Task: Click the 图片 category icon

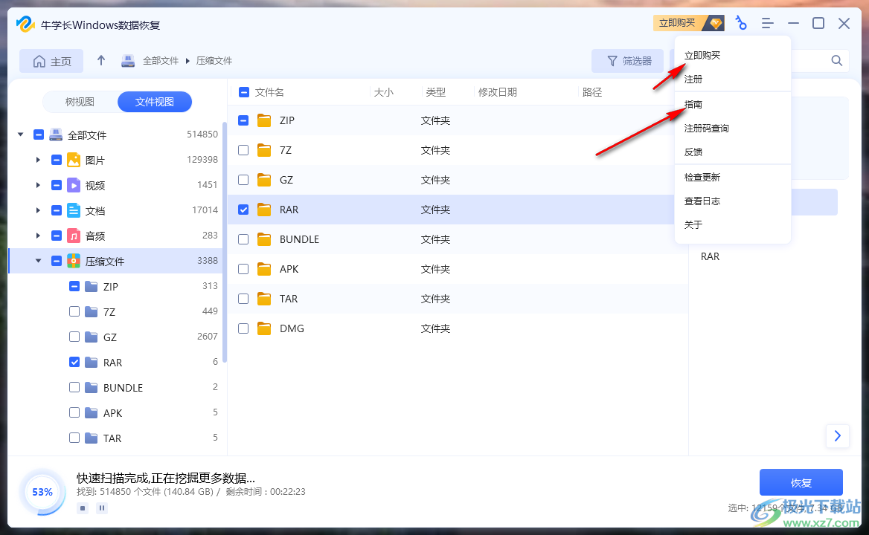Action: 74,160
